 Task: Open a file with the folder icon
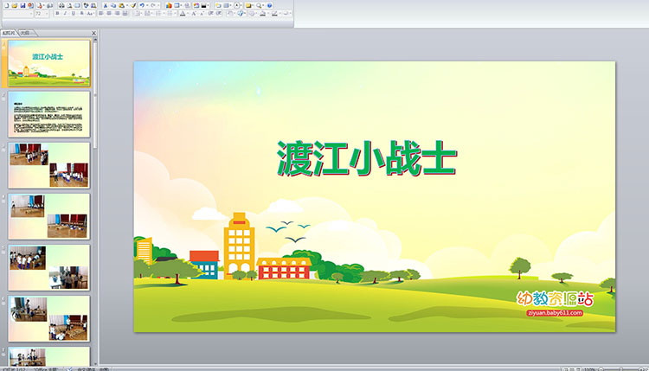[x=15, y=5]
